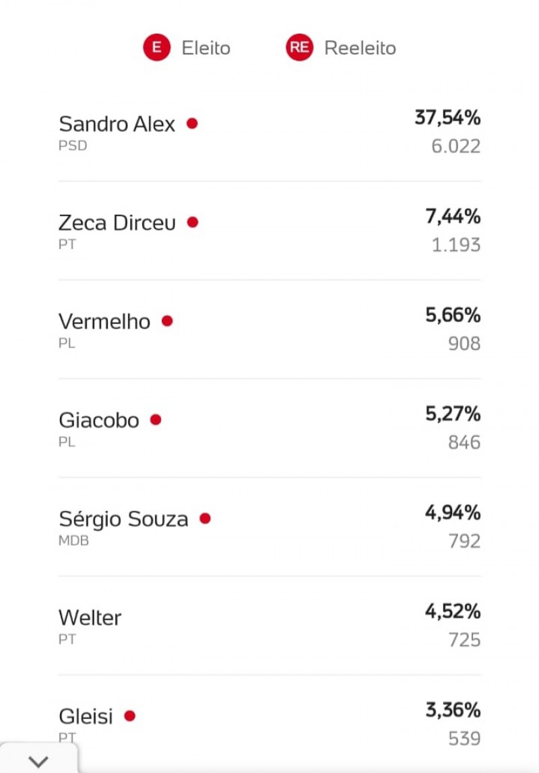The height and width of the screenshot is (773, 539).
Task: Click the red dot beside Sérgio Souza
Action: [205, 518]
